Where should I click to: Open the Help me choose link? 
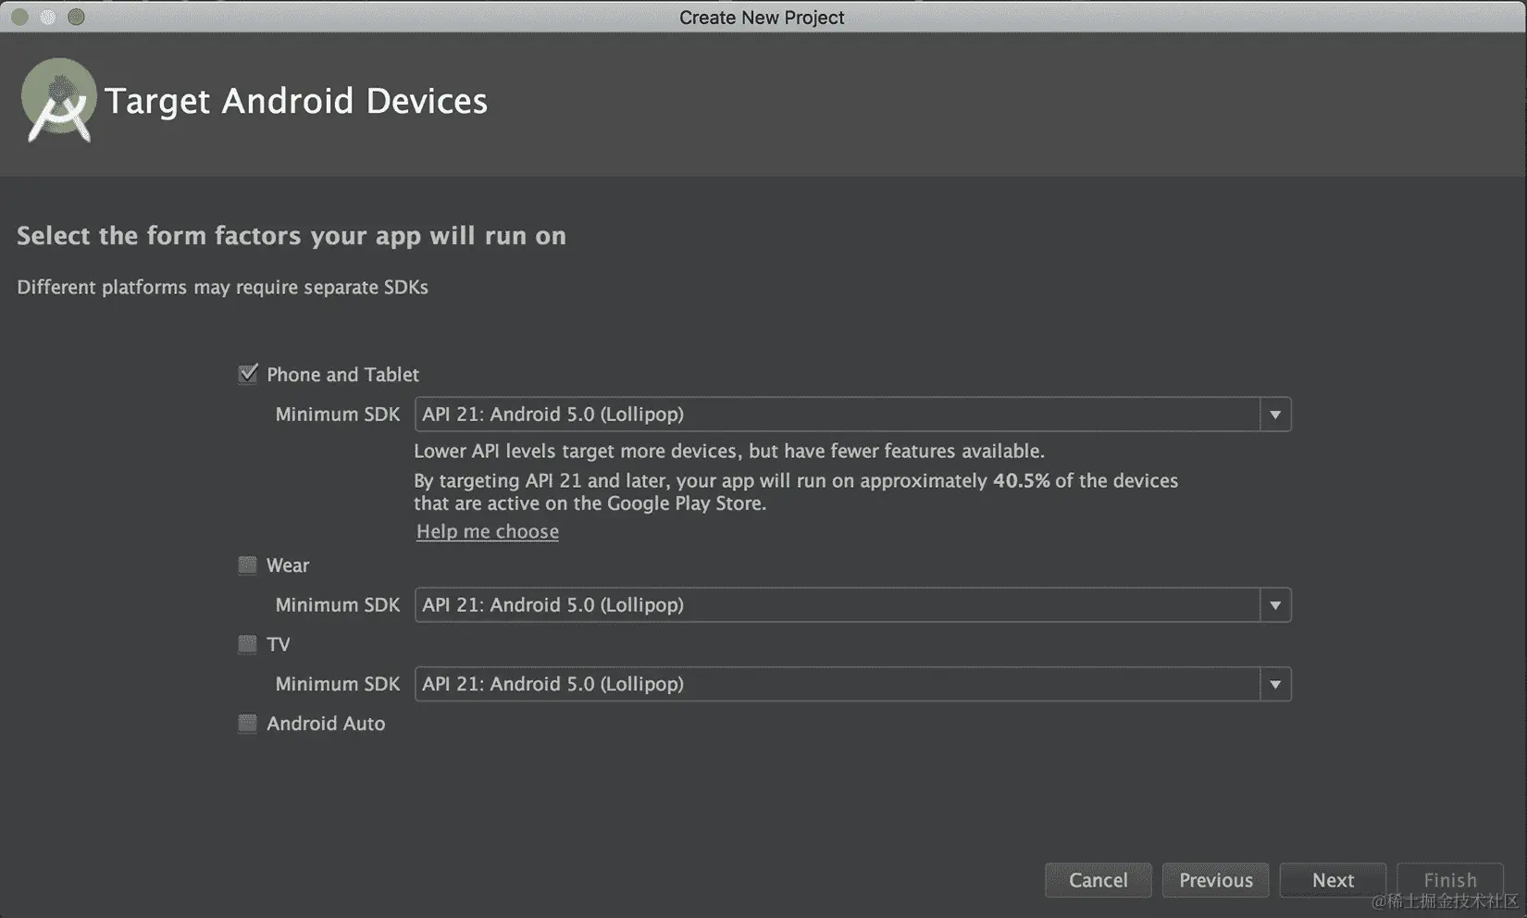488,531
